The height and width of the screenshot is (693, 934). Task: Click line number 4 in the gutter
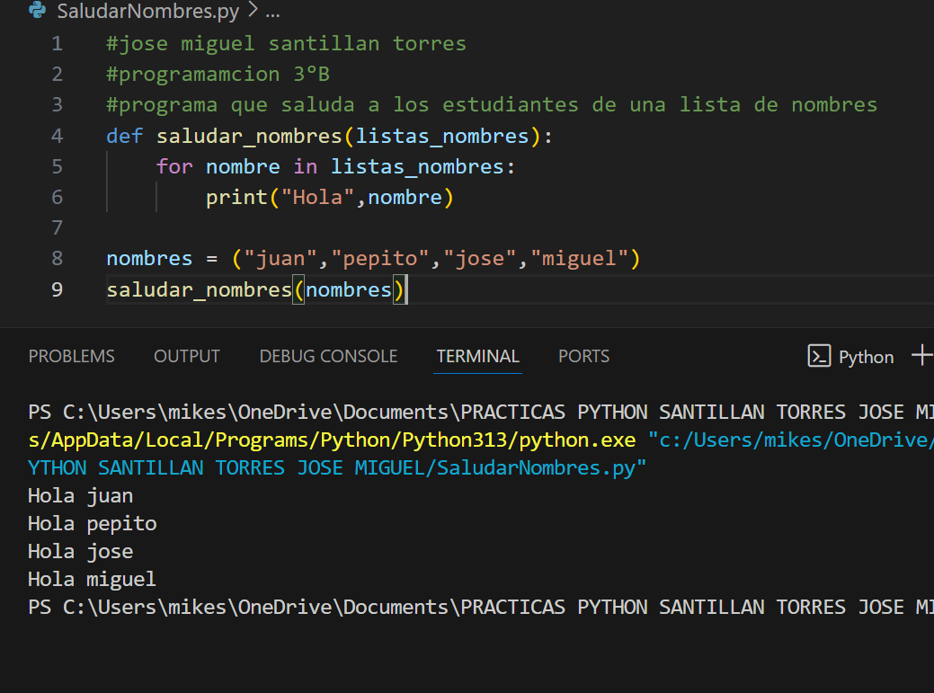58,136
